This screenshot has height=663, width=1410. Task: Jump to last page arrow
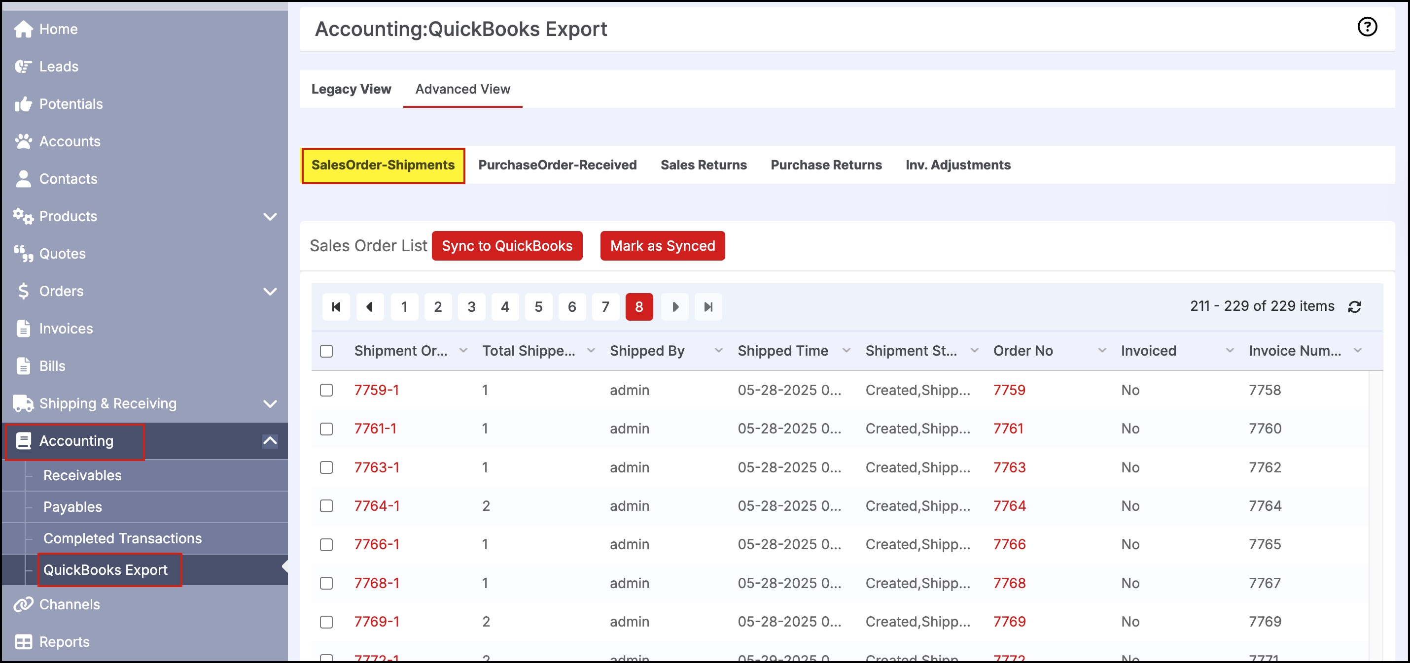pos(708,307)
